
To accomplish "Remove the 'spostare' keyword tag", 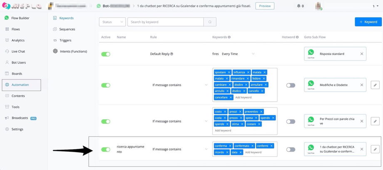I will (229, 72).
